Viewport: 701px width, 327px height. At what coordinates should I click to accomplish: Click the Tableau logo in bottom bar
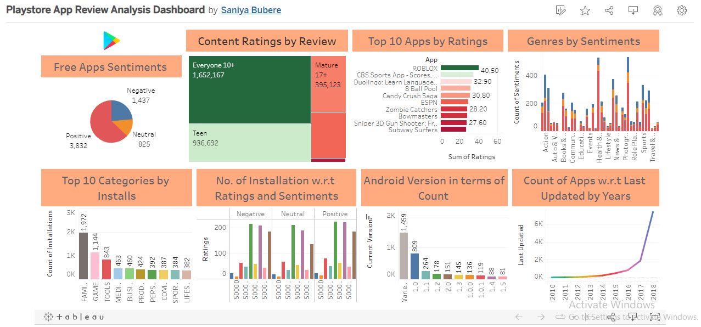(74, 317)
